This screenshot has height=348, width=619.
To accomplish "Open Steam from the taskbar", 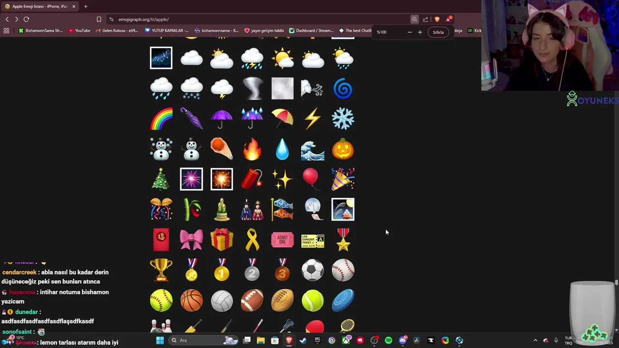I will click(x=303, y=340).
